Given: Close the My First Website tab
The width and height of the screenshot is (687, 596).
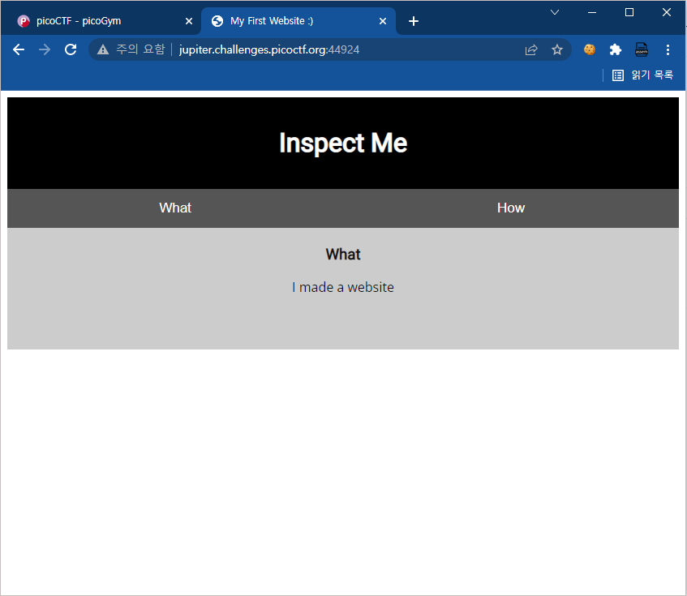Looking at the screenshot, I should tap(383, 21).
